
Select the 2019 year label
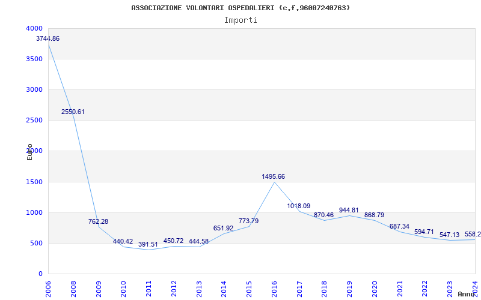350,289
